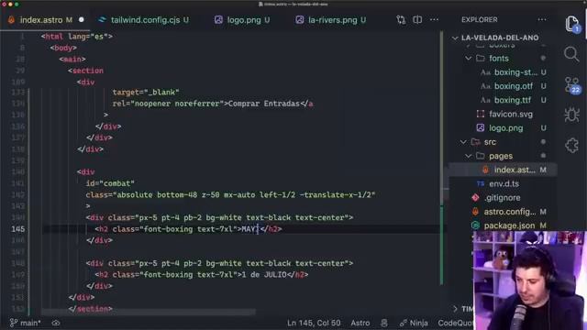
Task: Open the Search view in activity bar
Action: (x=571, y=55)
